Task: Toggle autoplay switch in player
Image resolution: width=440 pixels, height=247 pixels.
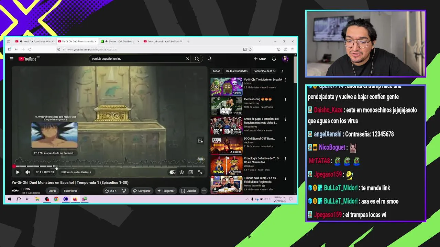Action: [x=172, y=172]
